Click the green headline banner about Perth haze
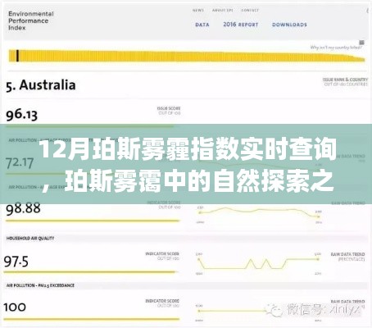372x328 pixels. (x=186, y=164)
